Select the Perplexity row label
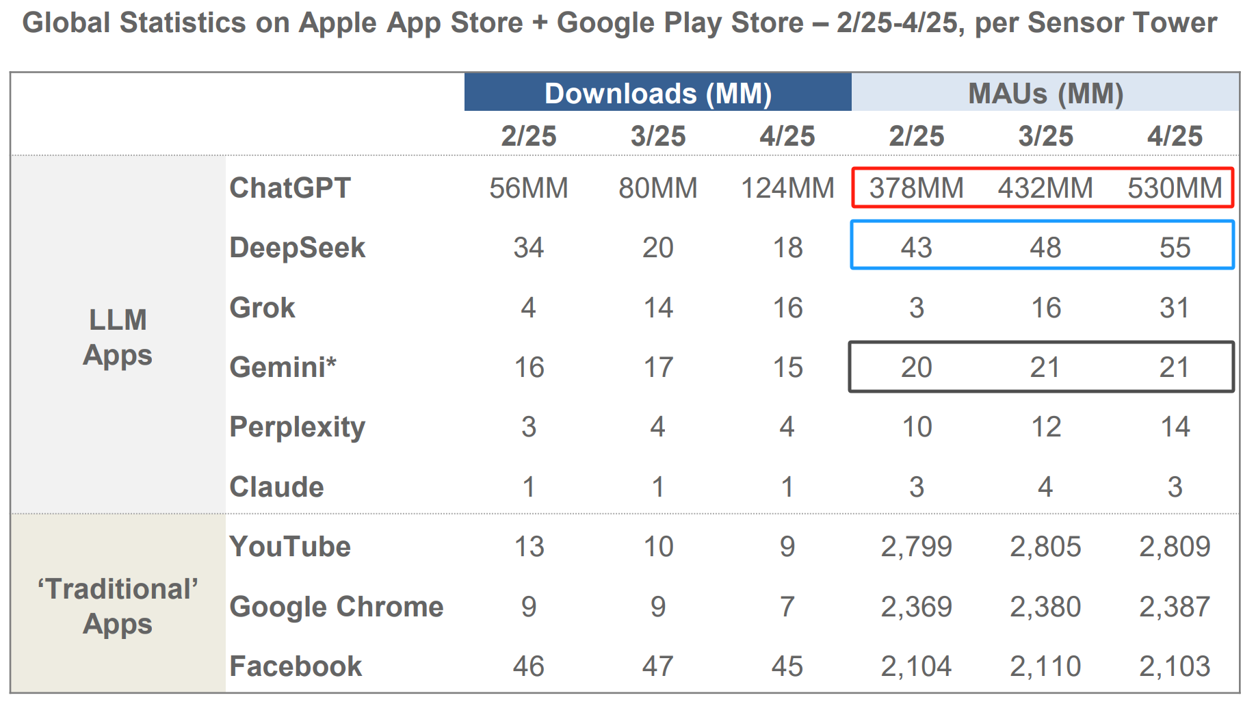 coord(298,427)
